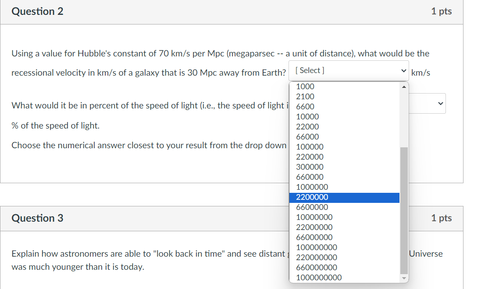Choose 6600 from the list
The height and width of the screenshot is (289, 499).
(305, 106)
